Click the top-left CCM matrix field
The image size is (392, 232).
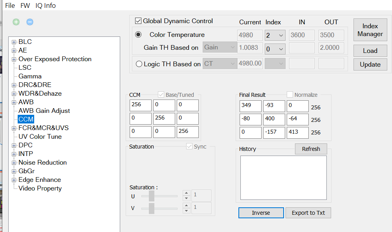(140, 105)
